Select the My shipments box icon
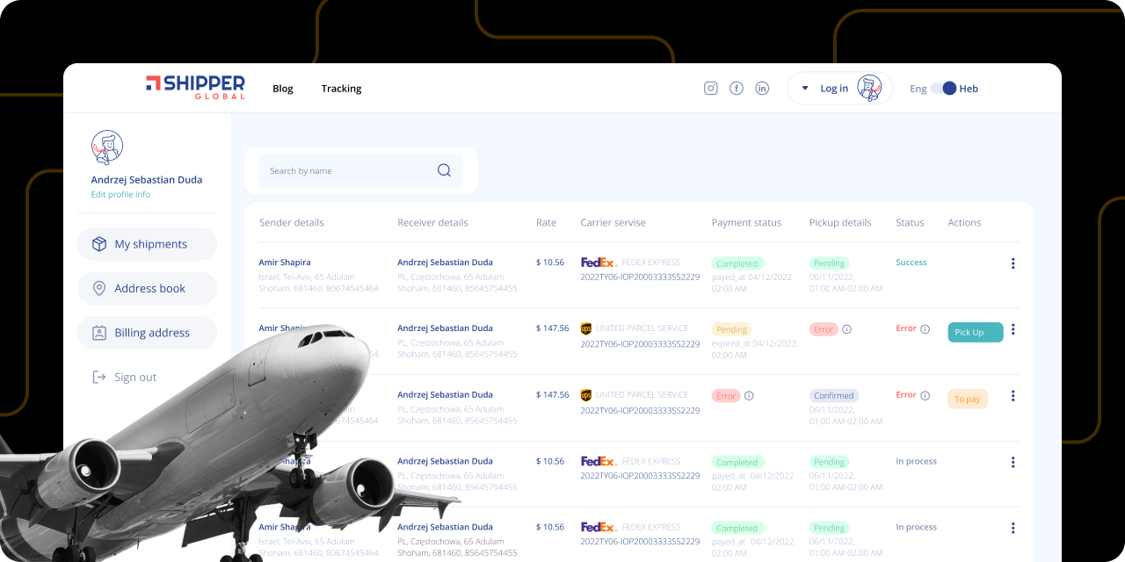 point(98,243)
